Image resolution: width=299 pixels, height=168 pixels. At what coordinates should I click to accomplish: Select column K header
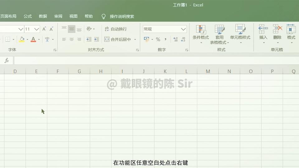pos(165,72)
